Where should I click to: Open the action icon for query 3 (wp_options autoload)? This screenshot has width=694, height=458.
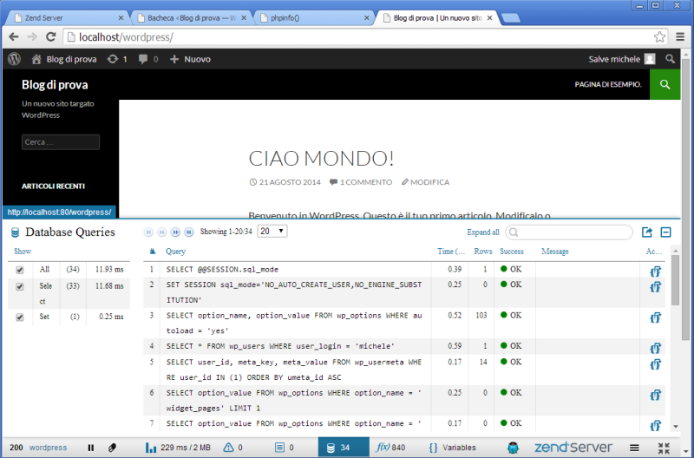coord(656,317)
